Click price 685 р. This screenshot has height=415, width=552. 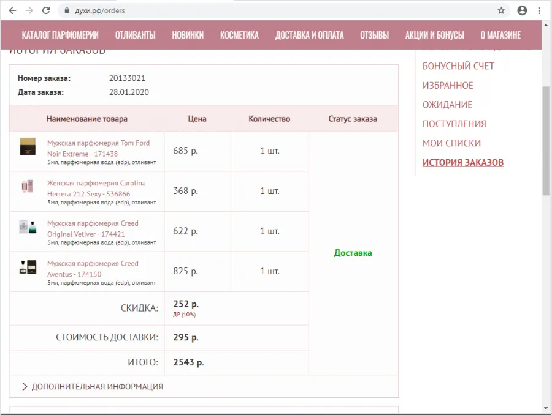pyautogui.click(x=185, y=151)
